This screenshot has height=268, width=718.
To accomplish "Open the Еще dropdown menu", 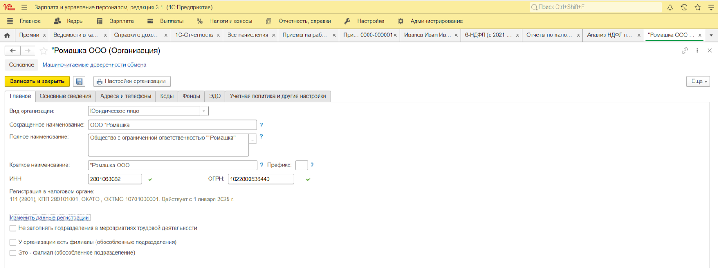I will (x=698, y=81).
